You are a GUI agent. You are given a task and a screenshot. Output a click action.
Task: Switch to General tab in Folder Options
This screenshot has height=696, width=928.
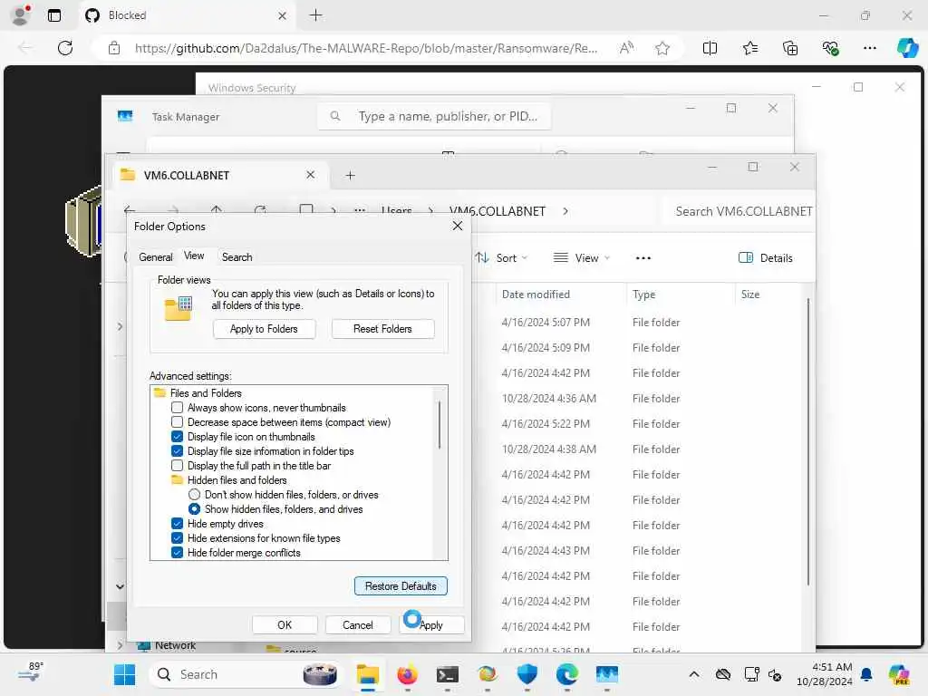[x=156, y=256]
